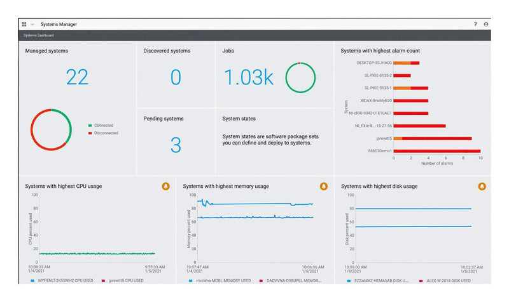The image size is (509, 302).
Task: Click the alarm bell on the memory usage panel
Action: (324, 186)
